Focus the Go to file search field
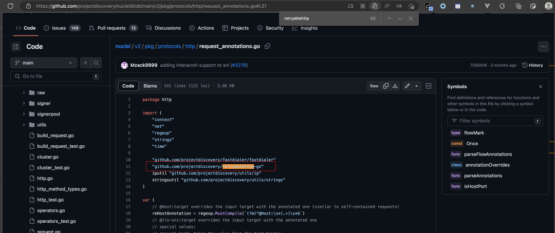The image size is (555, 233). click(x=56, y=76)
